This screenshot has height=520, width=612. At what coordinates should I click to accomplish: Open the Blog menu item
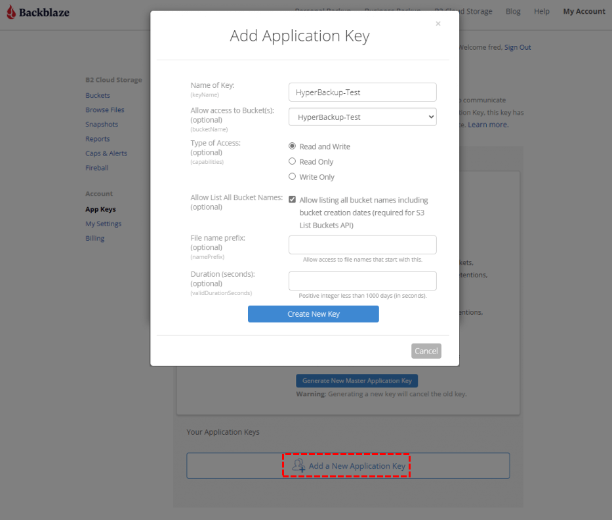pos(513,12)
